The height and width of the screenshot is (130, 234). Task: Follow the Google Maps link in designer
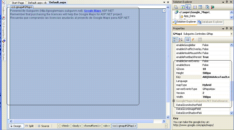point(92,11)
